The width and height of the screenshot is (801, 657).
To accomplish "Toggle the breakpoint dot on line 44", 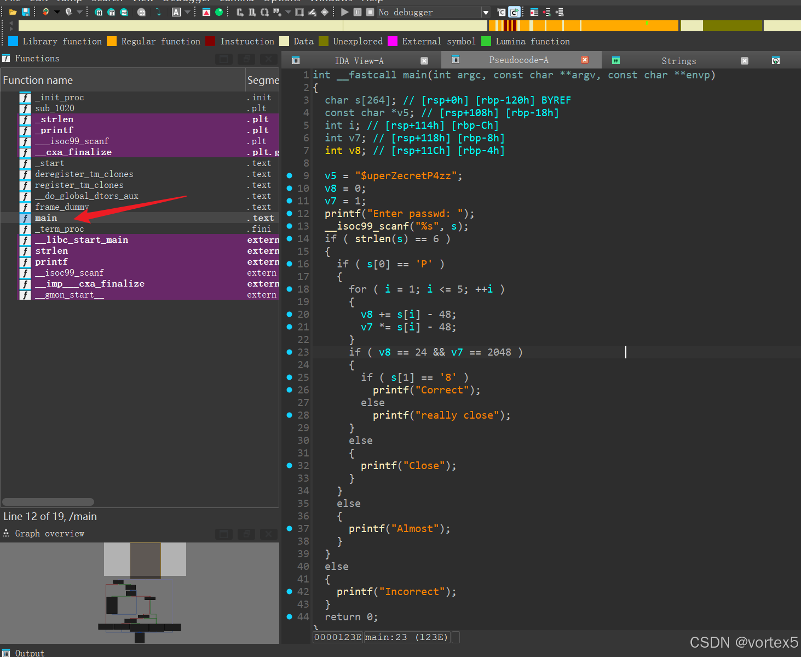I will pos(289,617).
